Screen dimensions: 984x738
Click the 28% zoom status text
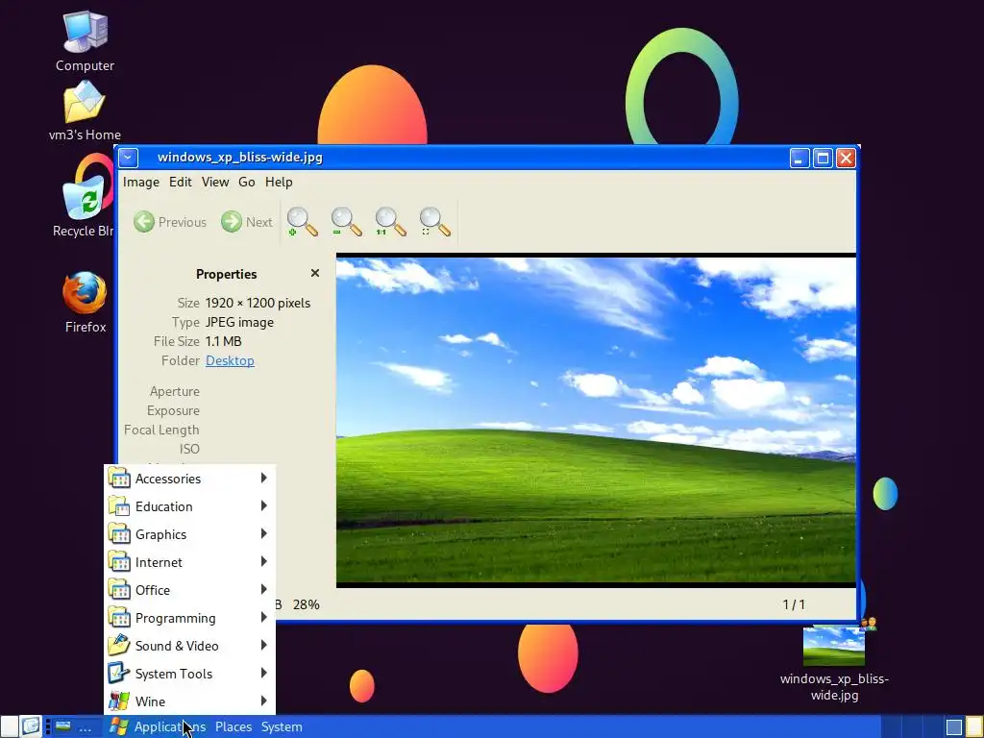pyautogui.click(x=307, y=604)
